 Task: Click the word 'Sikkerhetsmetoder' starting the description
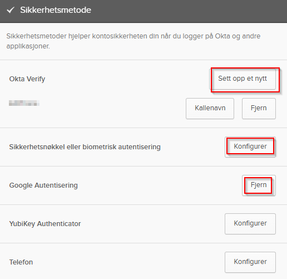click(x=36, y=36)
